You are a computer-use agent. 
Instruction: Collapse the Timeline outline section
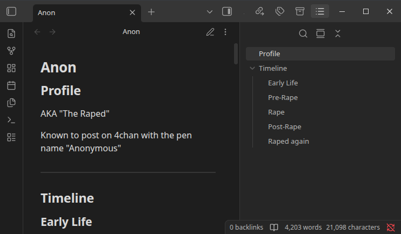252,68
